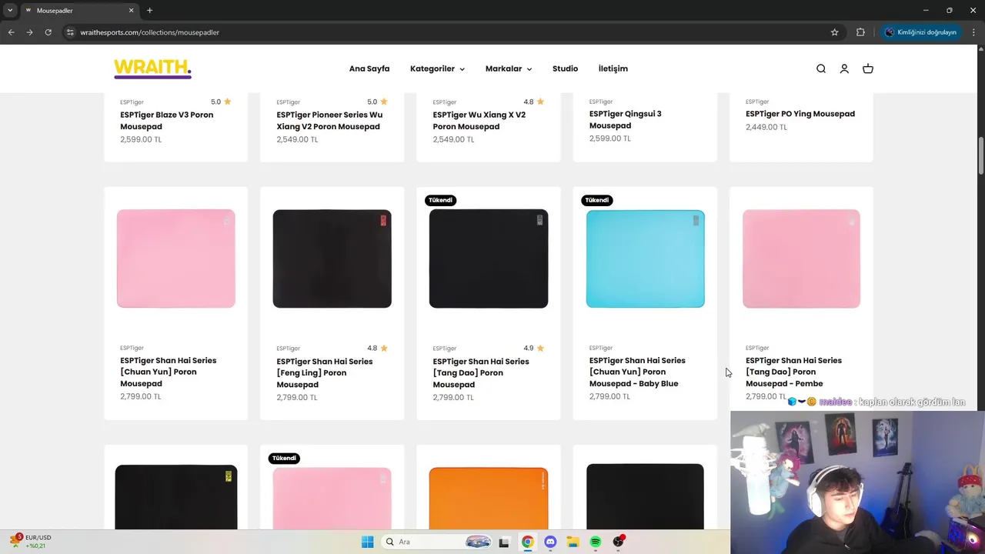Click the Tükendi badge on baby blue pad
The image size is (985, 554).
[597, 200]
